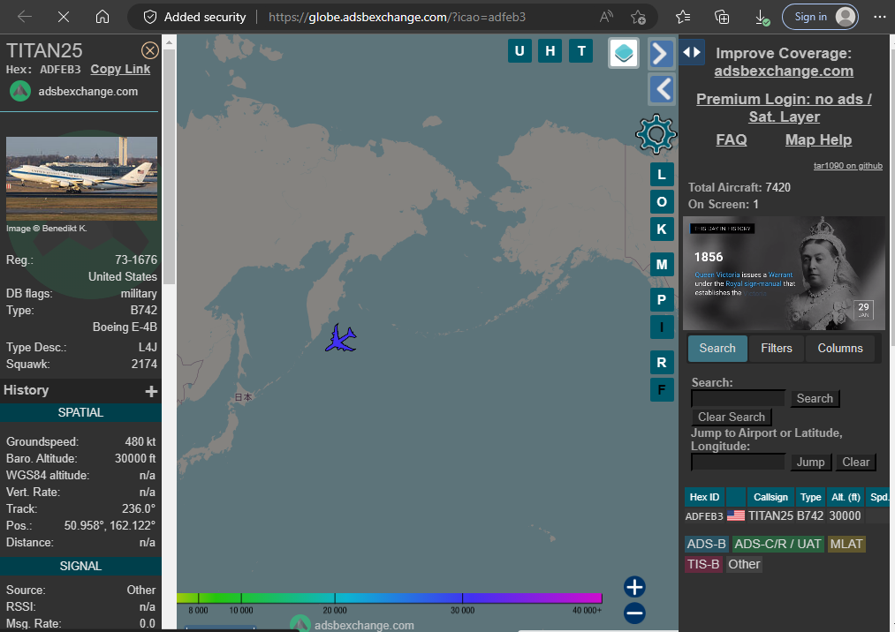Click the browser back arrow
Viewport: 895px width, 632px height.
(x=25, y=17)
